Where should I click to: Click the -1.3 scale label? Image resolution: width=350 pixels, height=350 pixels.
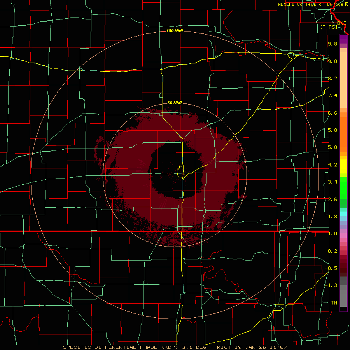[331, 285]
